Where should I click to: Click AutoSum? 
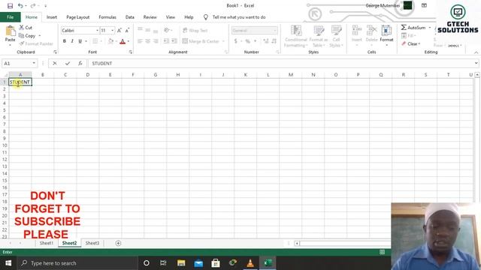(413, 28)
